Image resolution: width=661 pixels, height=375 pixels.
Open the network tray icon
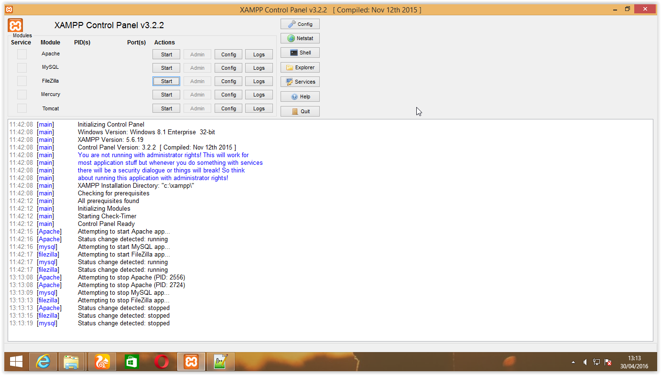click(x=596, y=362)
